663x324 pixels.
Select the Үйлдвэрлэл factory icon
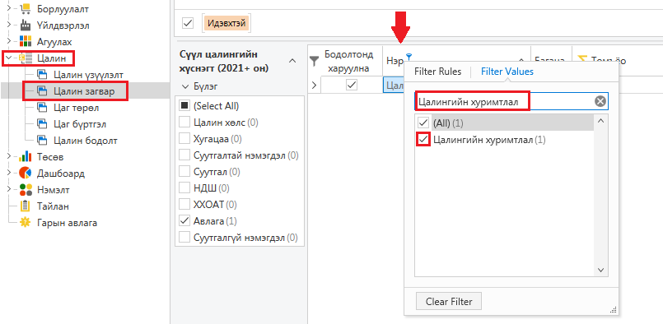26,25
